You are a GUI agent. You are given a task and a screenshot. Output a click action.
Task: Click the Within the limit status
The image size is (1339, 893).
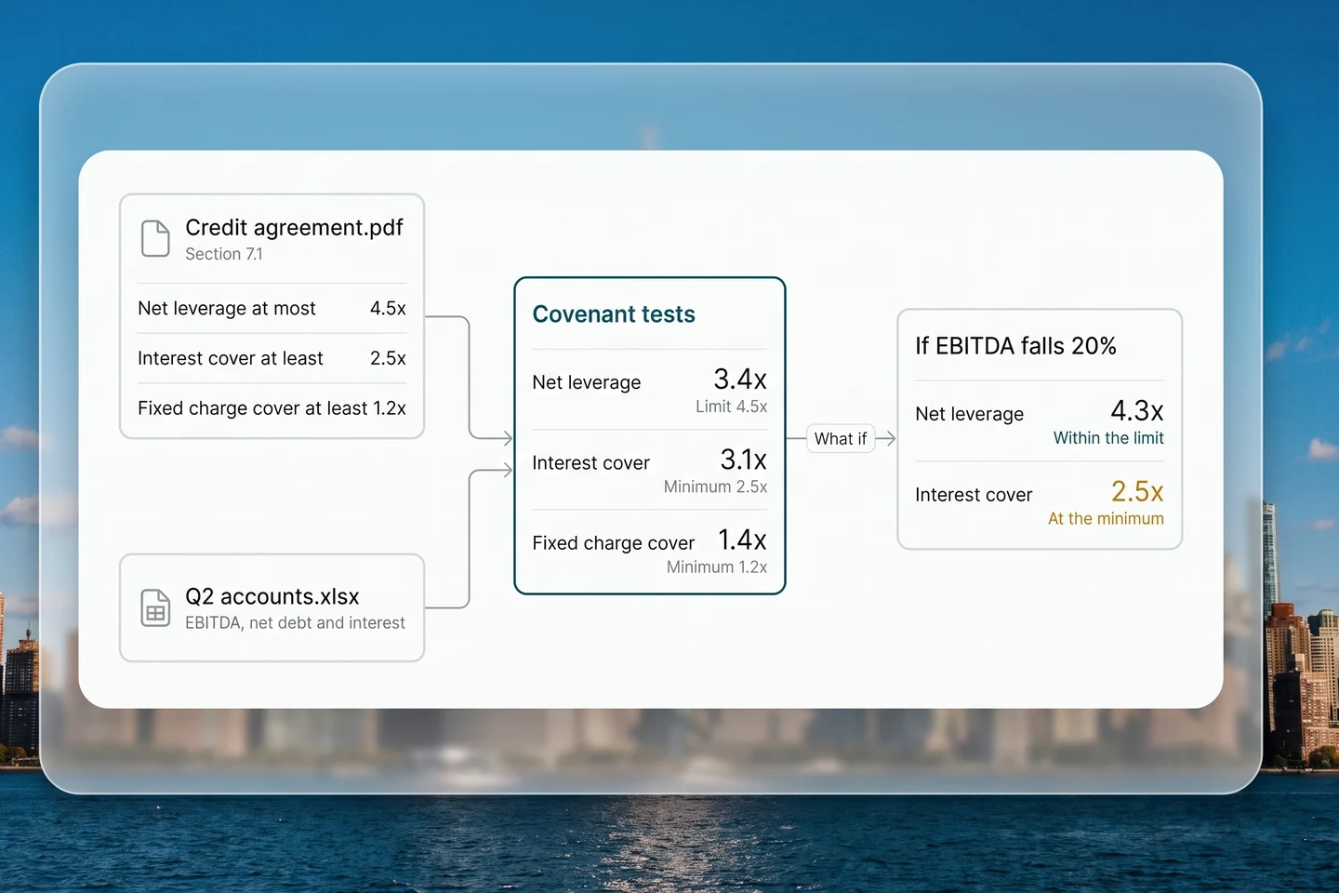[x=1108, y=438]
